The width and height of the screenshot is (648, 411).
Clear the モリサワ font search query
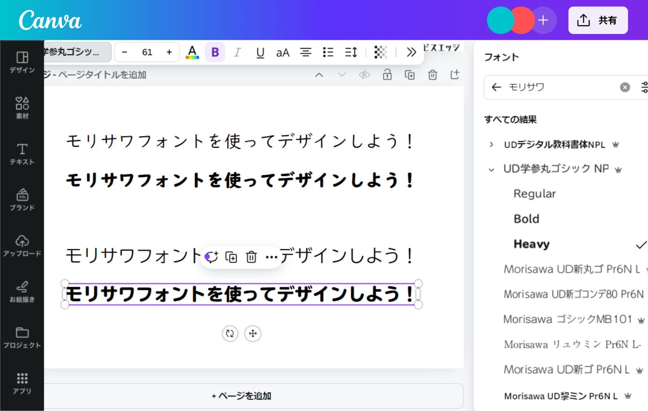tap(624, 87)
